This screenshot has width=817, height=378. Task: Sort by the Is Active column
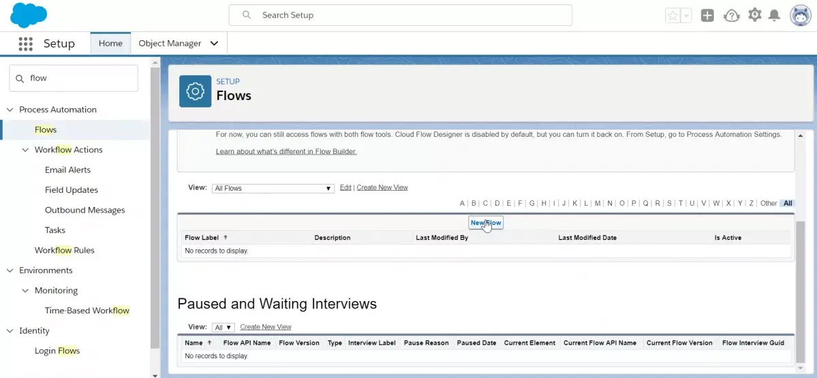tap(728, 238)
